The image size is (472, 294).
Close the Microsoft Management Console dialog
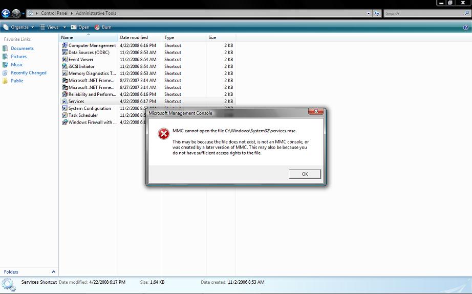[x=316, y=111]
